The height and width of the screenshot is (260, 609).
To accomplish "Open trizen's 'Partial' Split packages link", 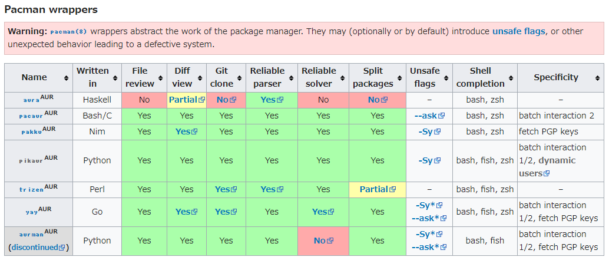I will pyautogui.click(x=378, y=190).
